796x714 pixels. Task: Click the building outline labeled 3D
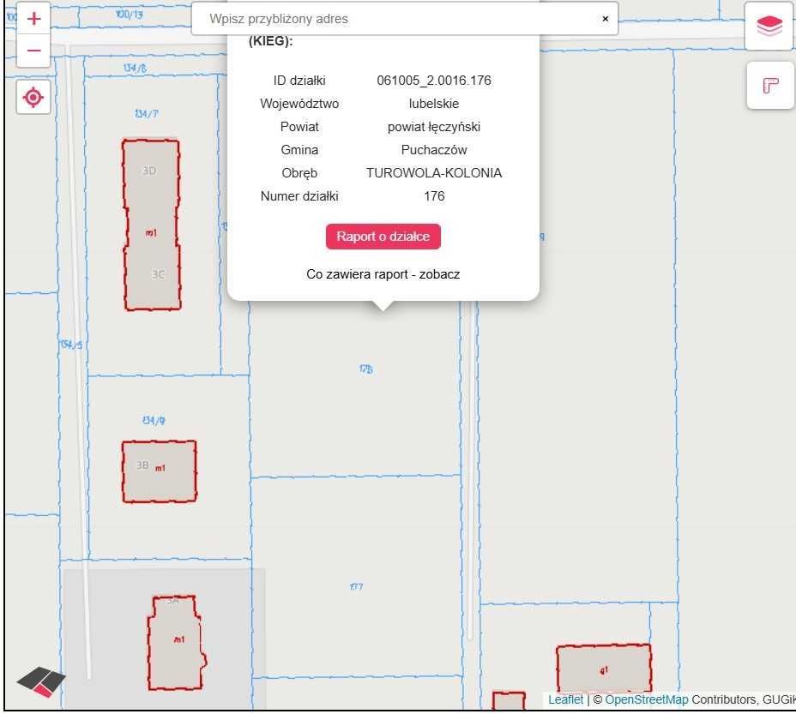(149, 171)
